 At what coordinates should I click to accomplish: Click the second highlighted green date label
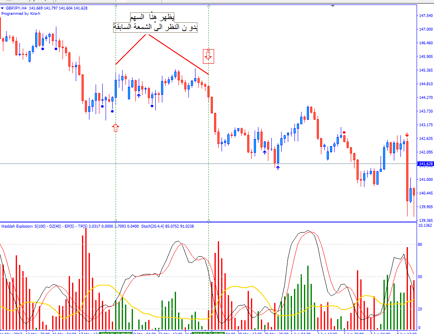208,333
